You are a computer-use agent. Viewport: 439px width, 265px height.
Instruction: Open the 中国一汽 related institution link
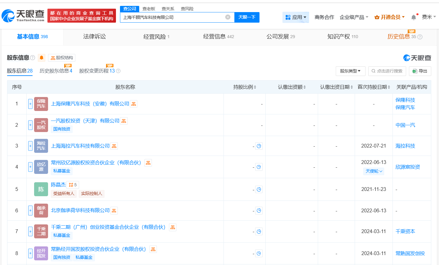click(405, 125)
